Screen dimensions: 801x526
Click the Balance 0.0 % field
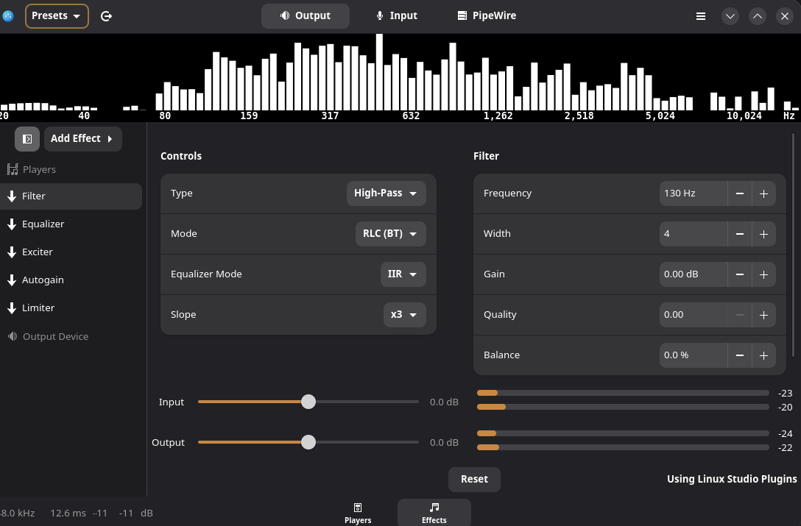694,355
